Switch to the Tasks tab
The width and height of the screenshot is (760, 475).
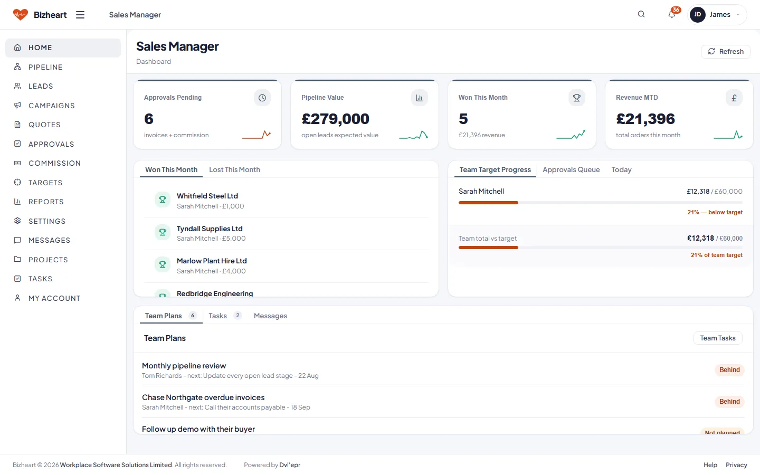pos(225,316)
